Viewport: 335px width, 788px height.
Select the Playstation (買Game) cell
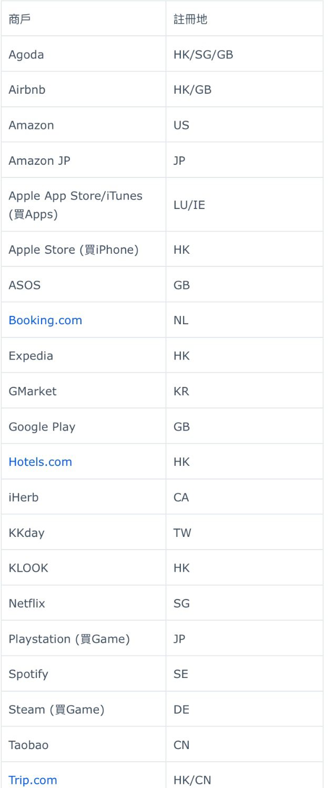pyautogui.click(x=83, y=639)
